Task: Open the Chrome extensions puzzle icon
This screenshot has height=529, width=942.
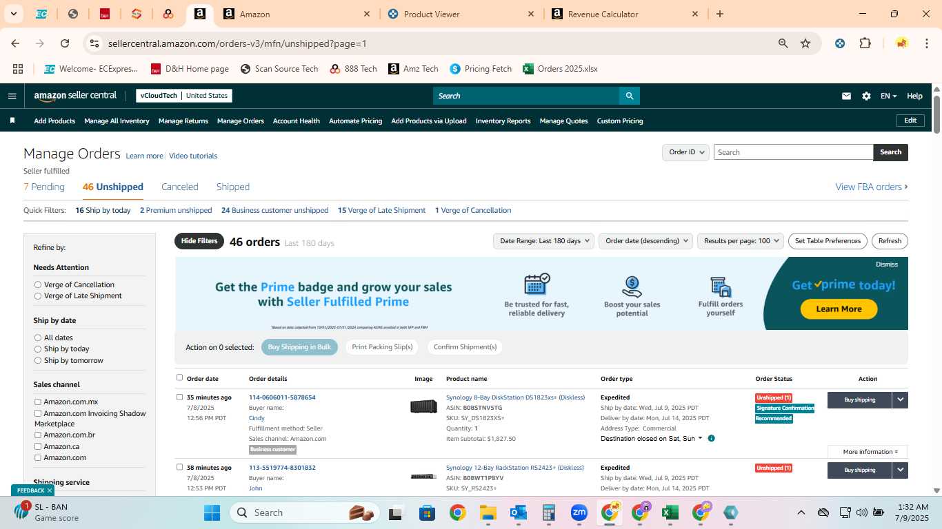Action: (x=865, y=43)
